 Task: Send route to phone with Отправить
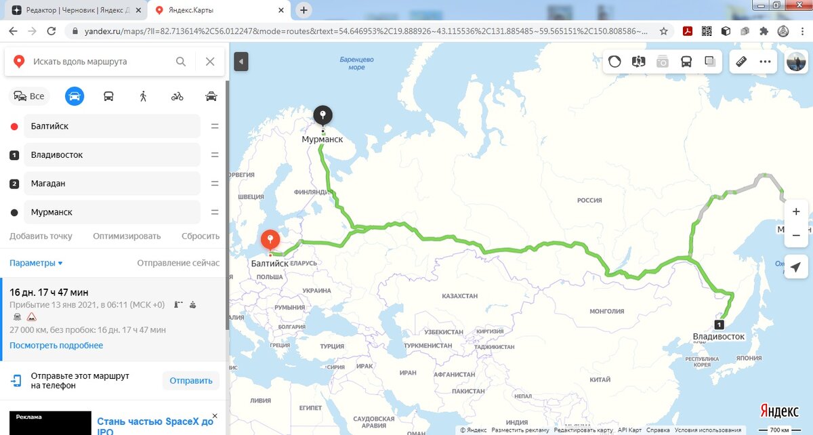coord(191,380)
